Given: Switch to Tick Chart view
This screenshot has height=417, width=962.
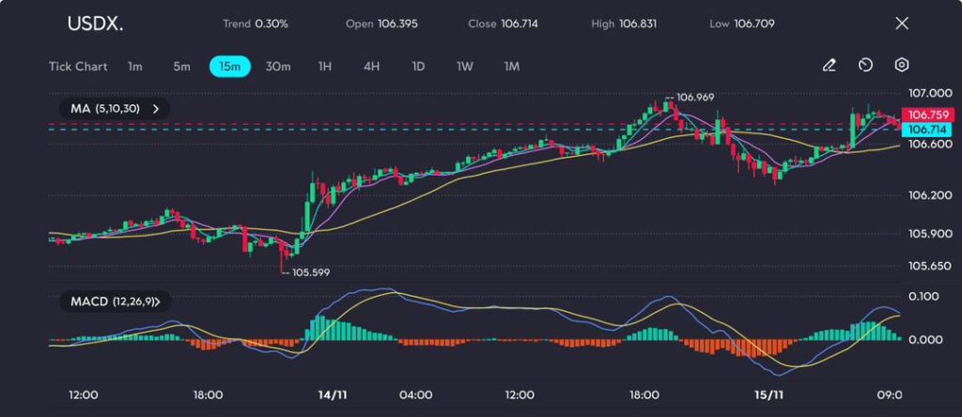Looking at the screenshot, I should [78, 67].
